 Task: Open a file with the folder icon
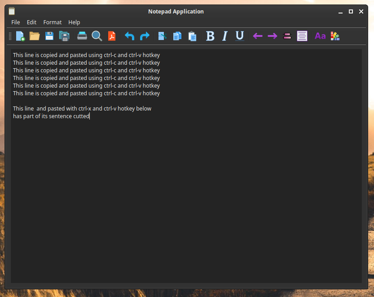[x=35, y=36]
